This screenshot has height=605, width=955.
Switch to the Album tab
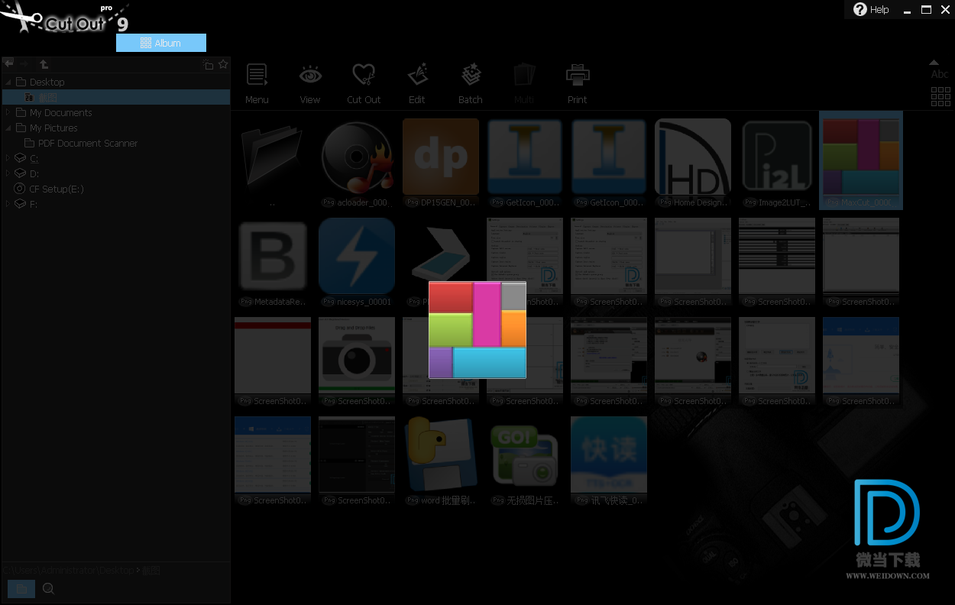161,43
